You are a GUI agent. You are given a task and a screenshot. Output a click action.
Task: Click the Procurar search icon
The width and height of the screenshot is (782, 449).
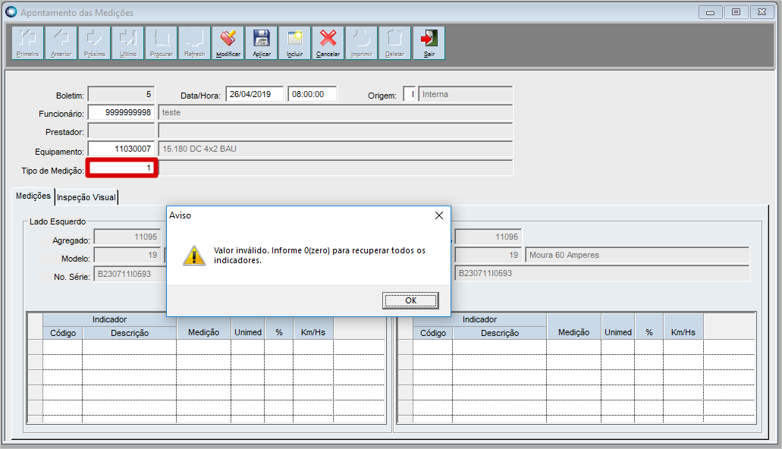(x=162, y=42)
